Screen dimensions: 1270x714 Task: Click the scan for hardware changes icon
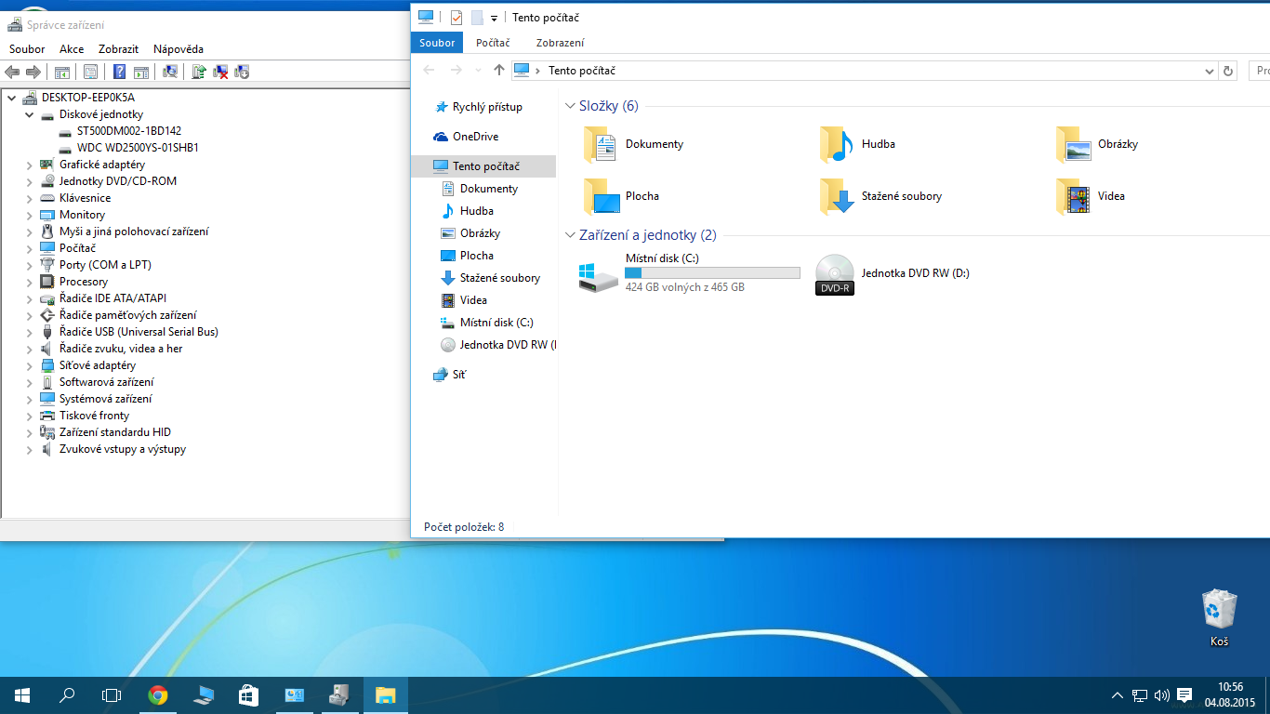(170, 72)
